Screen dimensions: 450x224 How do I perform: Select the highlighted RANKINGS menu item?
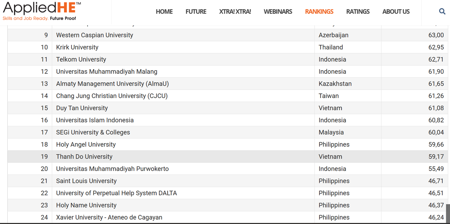pyautogui.click(x=319, y=11)
